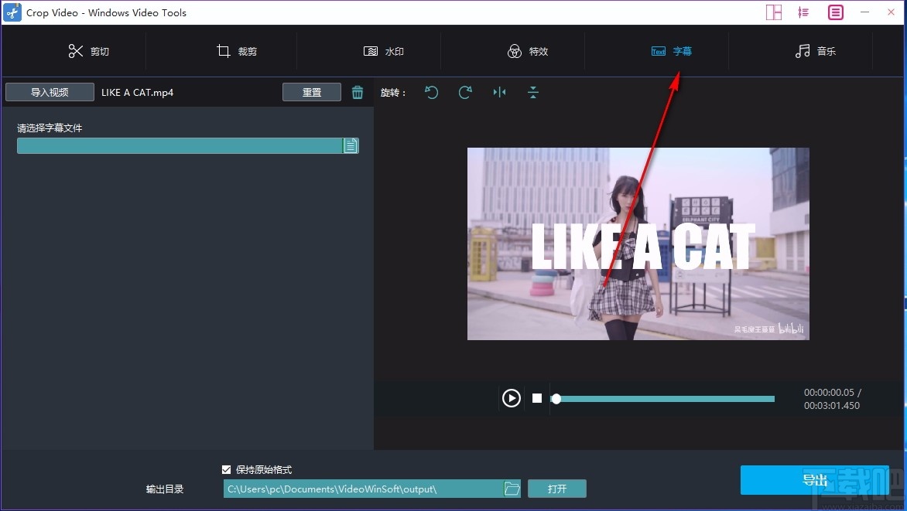The width and height of the screenshot is (907, 511).
Task: Flip the video horizontally
Action: click(x=499, y=92)
